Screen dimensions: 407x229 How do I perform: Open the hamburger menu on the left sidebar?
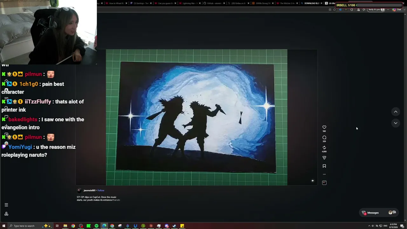tap(6, 205)
